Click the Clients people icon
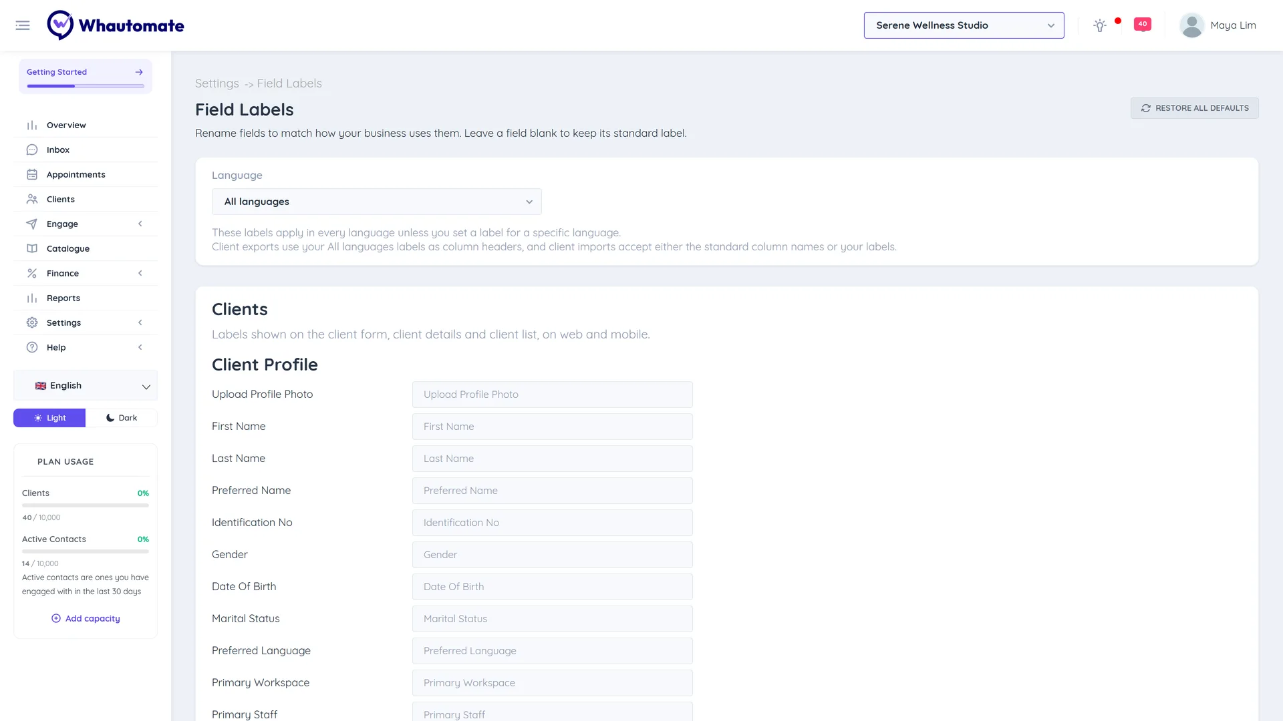 pos(32,200)
